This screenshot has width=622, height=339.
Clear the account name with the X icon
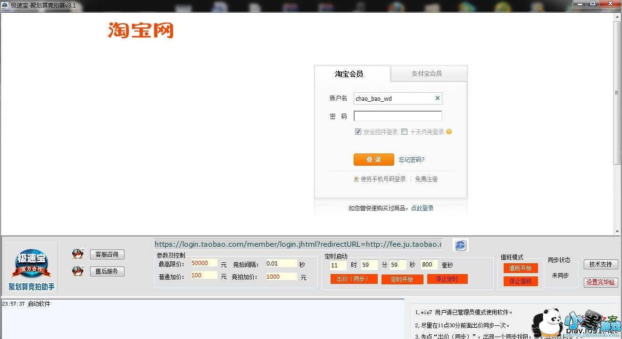tap(437, 98)
